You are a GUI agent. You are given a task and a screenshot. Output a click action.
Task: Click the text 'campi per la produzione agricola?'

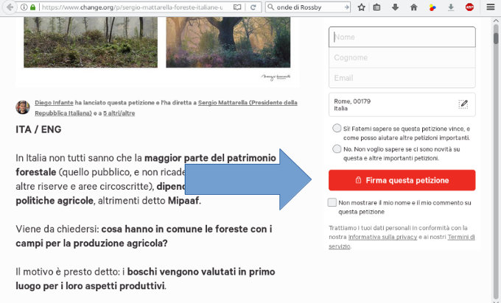tap(91, 243)
